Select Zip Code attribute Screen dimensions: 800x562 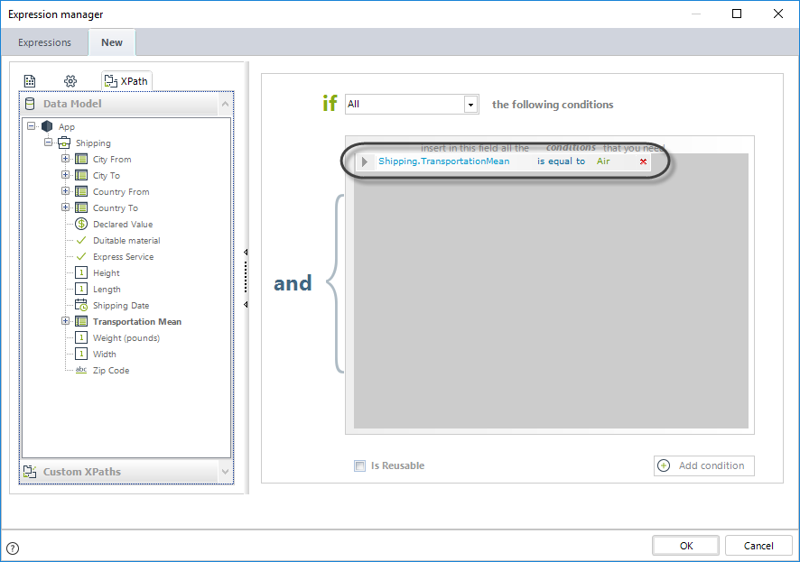tap(111, 371)
